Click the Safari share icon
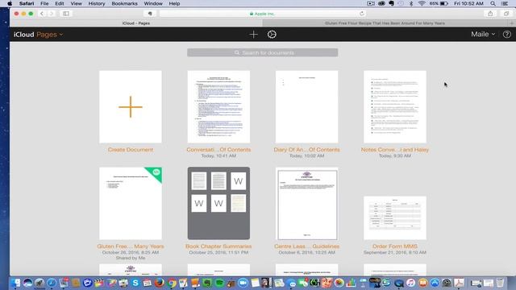Image resolution: width=516 pixels, height=290 pixels. [490, 14]
